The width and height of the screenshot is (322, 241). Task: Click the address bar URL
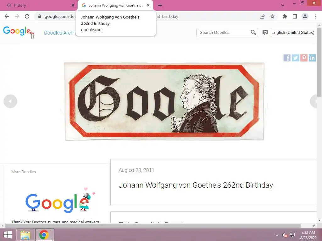pyautogui.click(x=111, y=16)
